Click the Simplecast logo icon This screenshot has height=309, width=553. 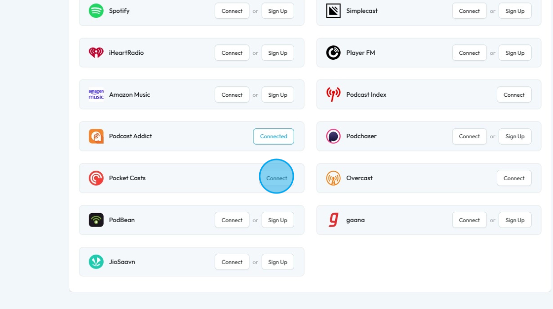(x=333, y=11)
